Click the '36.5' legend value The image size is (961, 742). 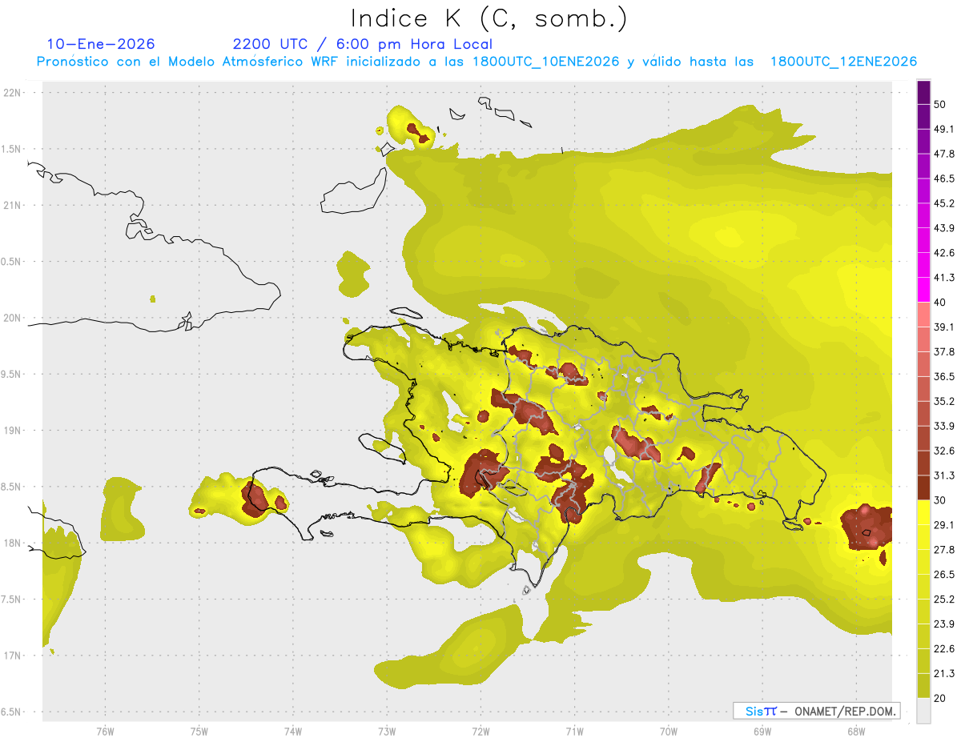(944, 376)
